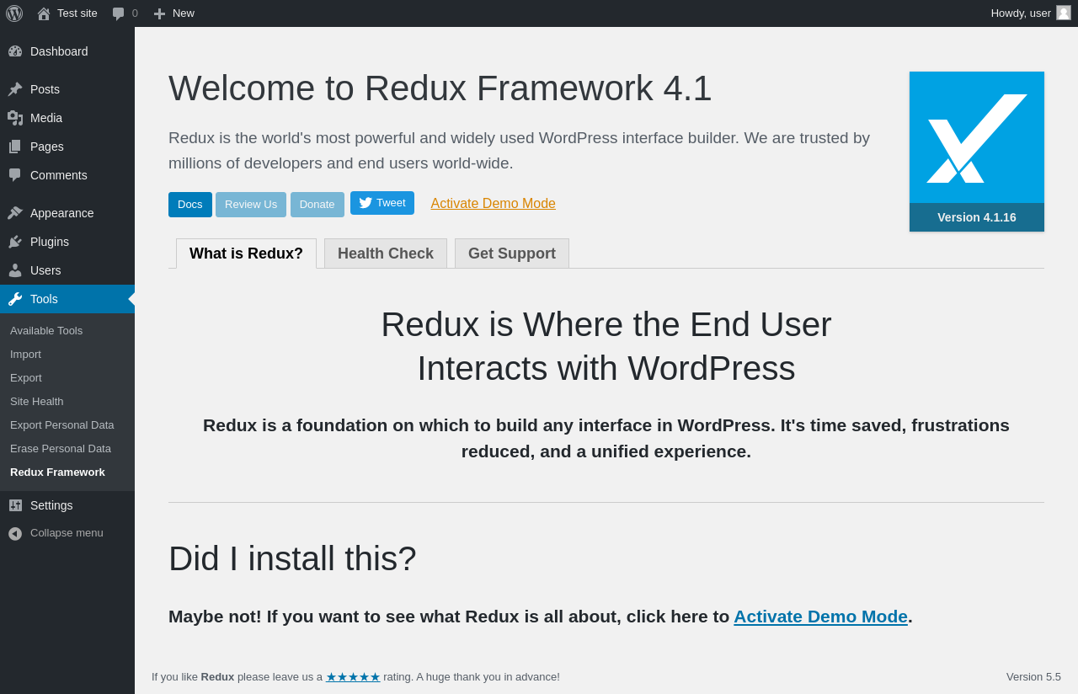Open the user avatar icon
This screenshot has height=694, width=1078.
pos(1064,13)
